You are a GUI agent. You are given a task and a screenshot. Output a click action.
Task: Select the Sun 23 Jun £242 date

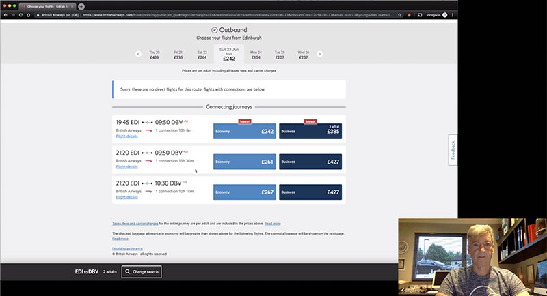[x=229, y=55]
